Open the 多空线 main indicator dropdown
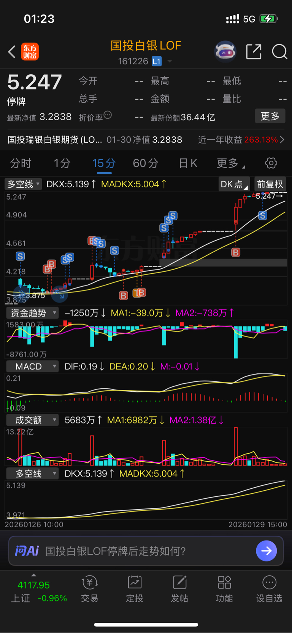292x633 pixels. 23,184
